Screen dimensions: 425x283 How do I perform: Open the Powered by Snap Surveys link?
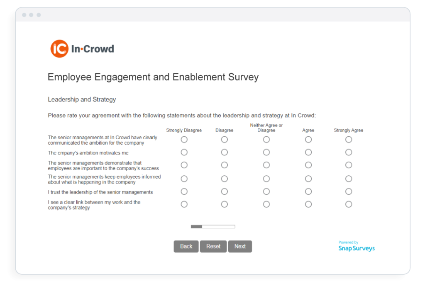tap(356, 244)
